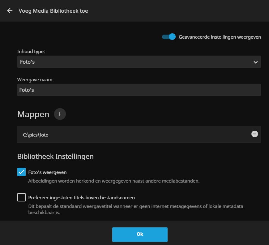This screenshot has width=269, height=245.
Task: Click the Bibliotheek Instellingen heading
Action: (55, 156)
